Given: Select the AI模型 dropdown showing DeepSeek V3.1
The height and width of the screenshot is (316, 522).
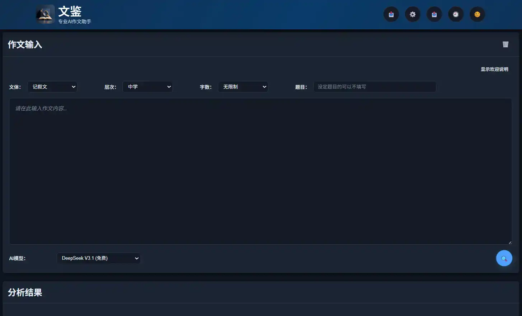Looking at the screenshot, I should [99, 258].
